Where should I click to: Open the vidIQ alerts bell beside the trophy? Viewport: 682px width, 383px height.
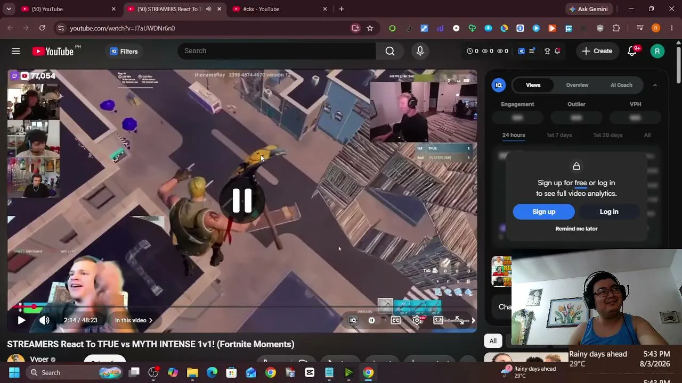[557, 51]
